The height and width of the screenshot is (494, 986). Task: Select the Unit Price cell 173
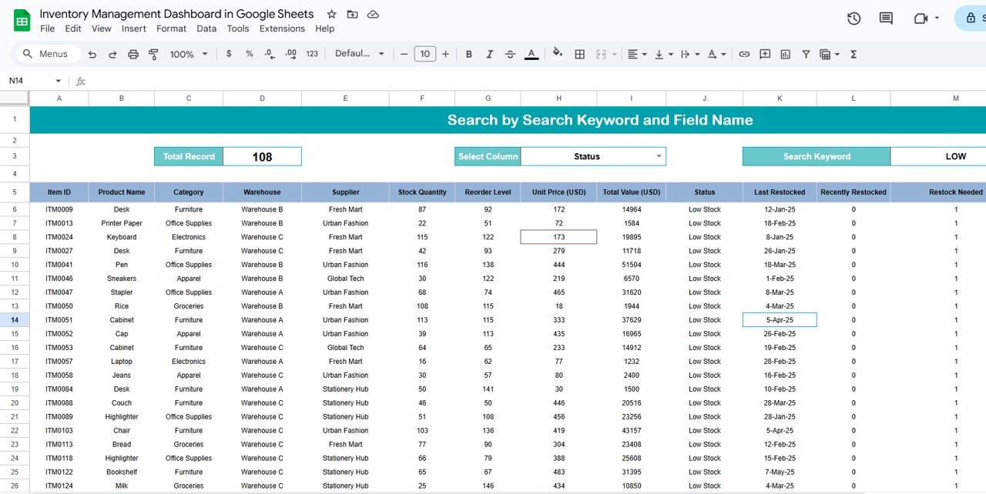click(x=558, y=237)
